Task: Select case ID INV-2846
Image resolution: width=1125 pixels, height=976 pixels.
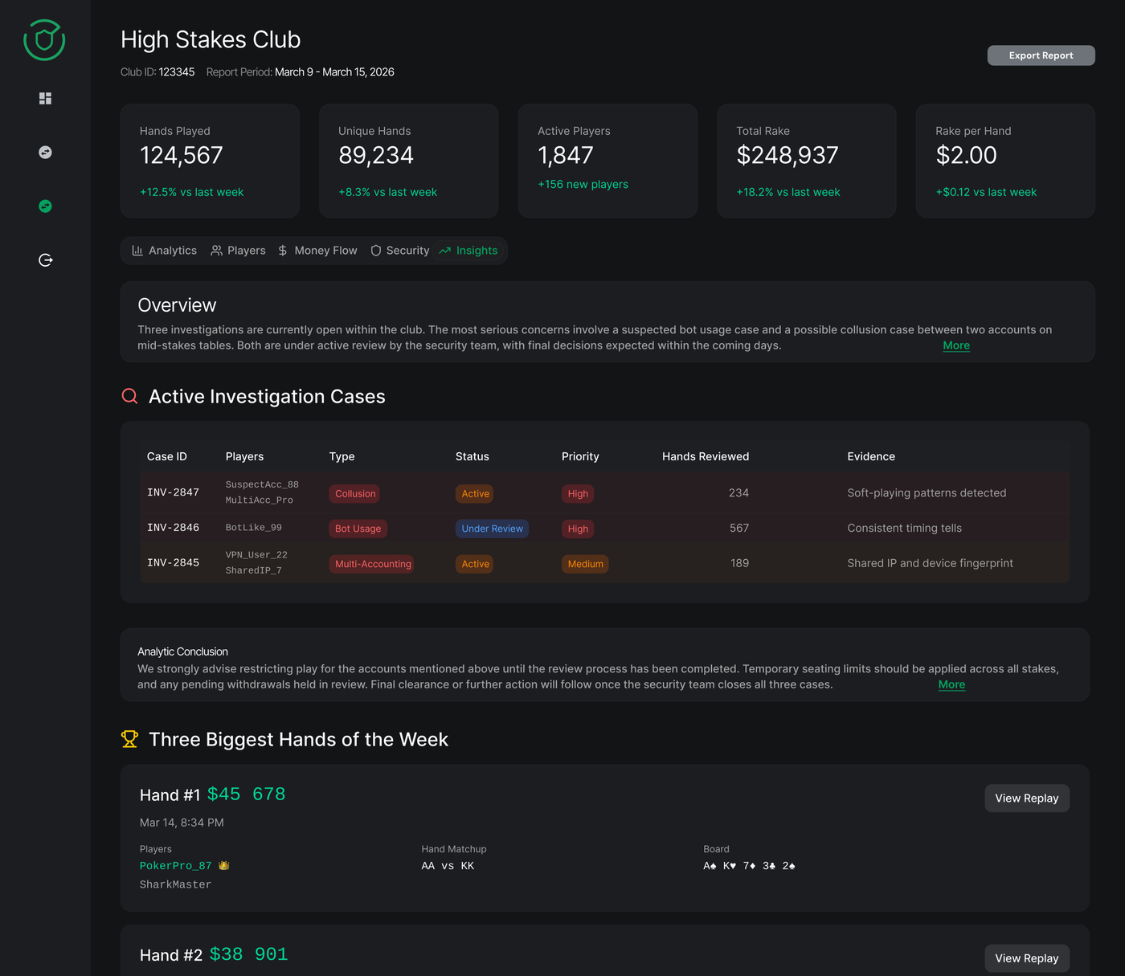Action: click(x=173, y=528)
